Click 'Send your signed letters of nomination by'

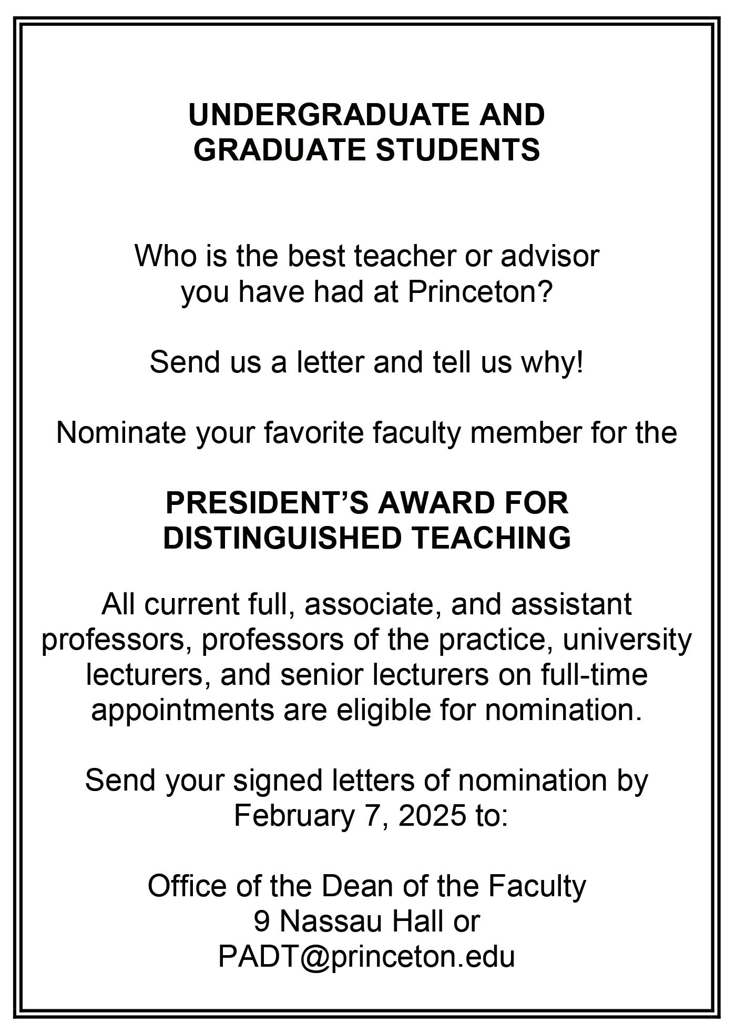(x=367, y=781)
